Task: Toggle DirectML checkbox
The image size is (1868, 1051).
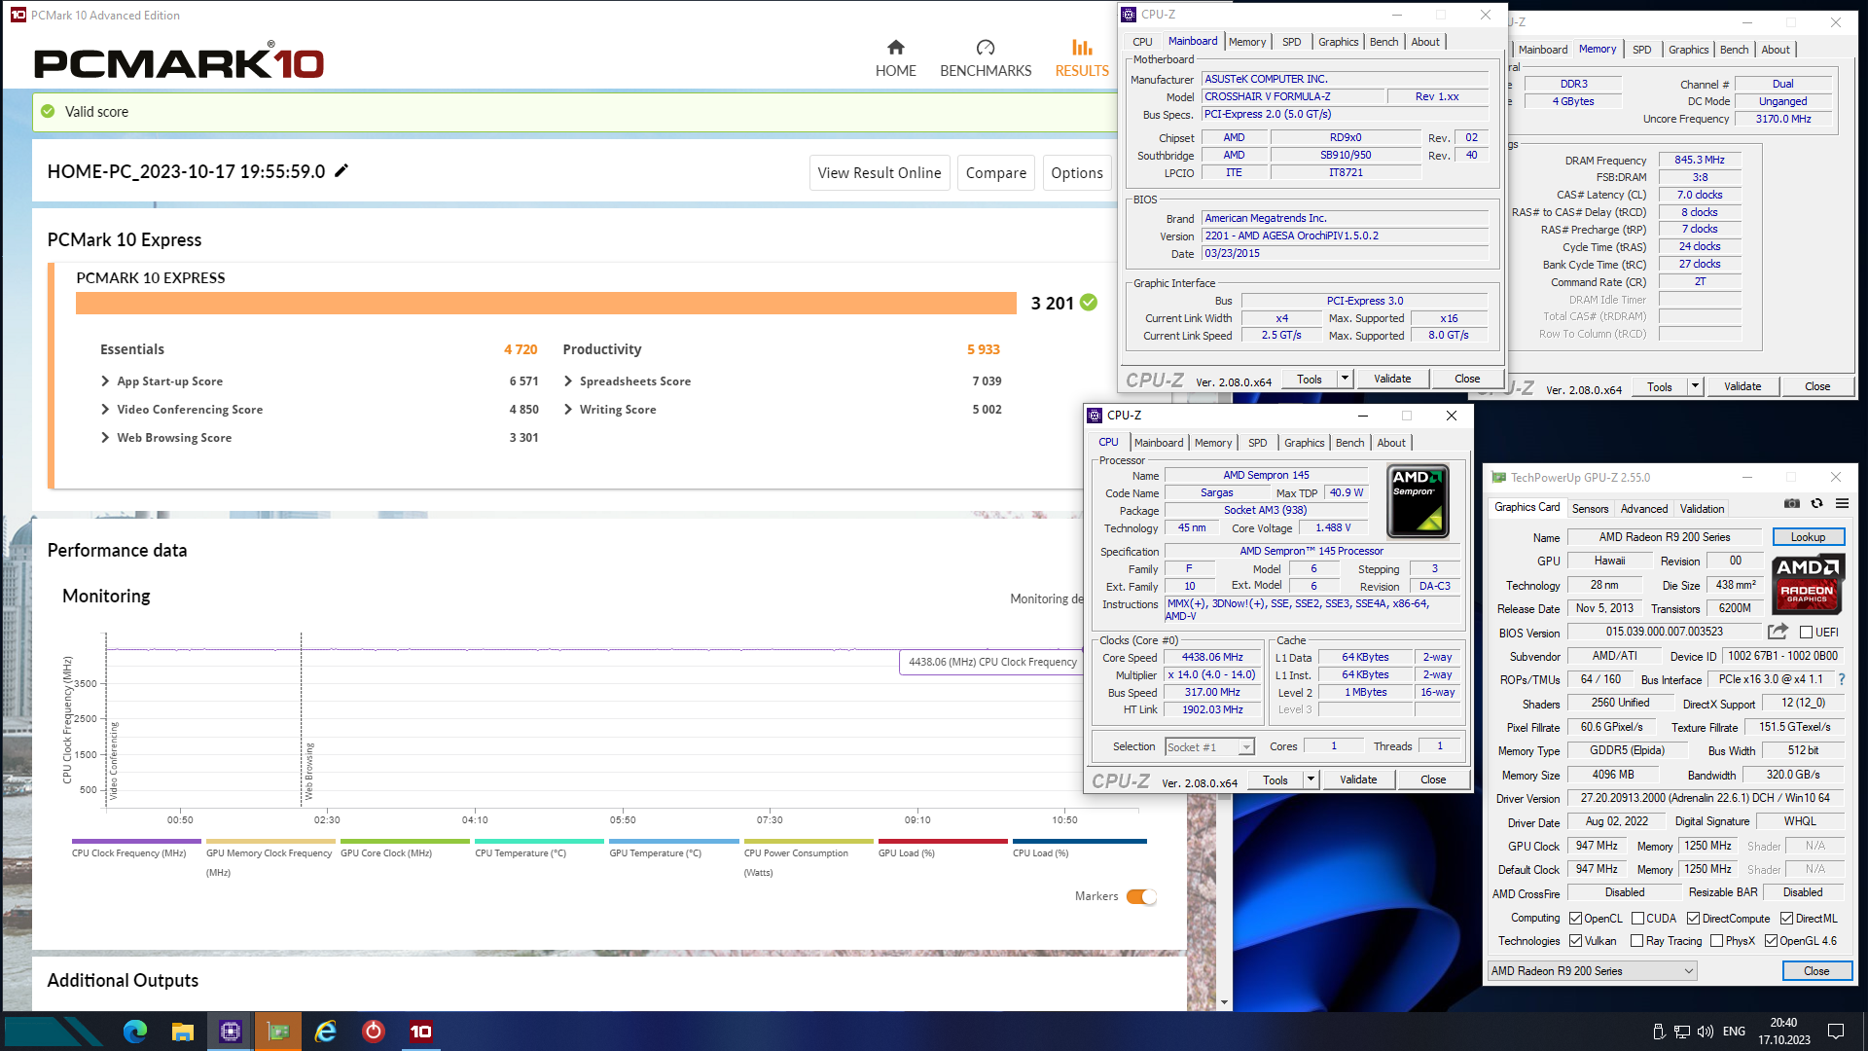Action: point(1786,919)
